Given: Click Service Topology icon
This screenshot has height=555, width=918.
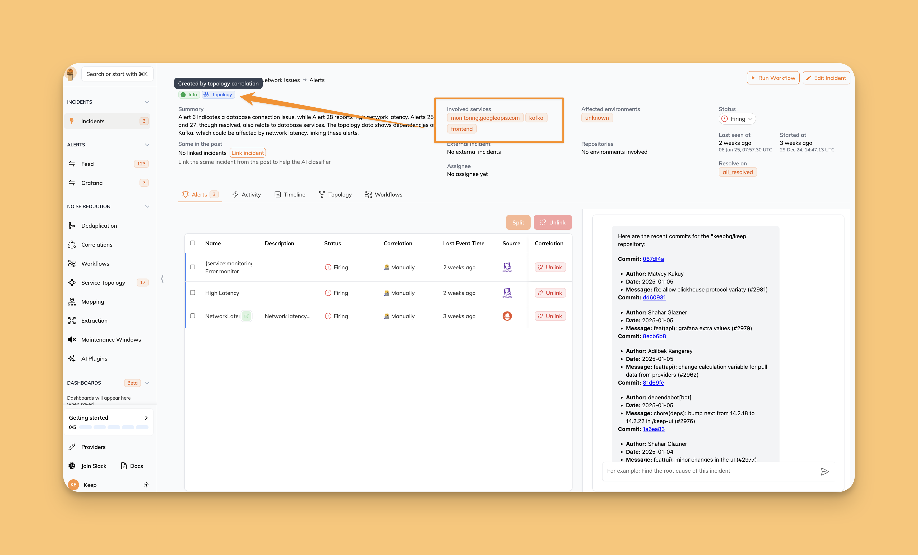Looking at the screenshot, I should 72,282.
